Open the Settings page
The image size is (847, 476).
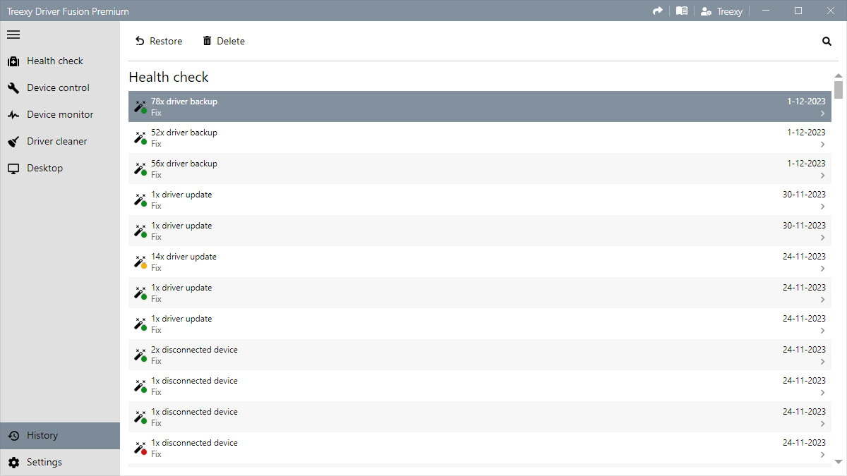tap(44, 463)
